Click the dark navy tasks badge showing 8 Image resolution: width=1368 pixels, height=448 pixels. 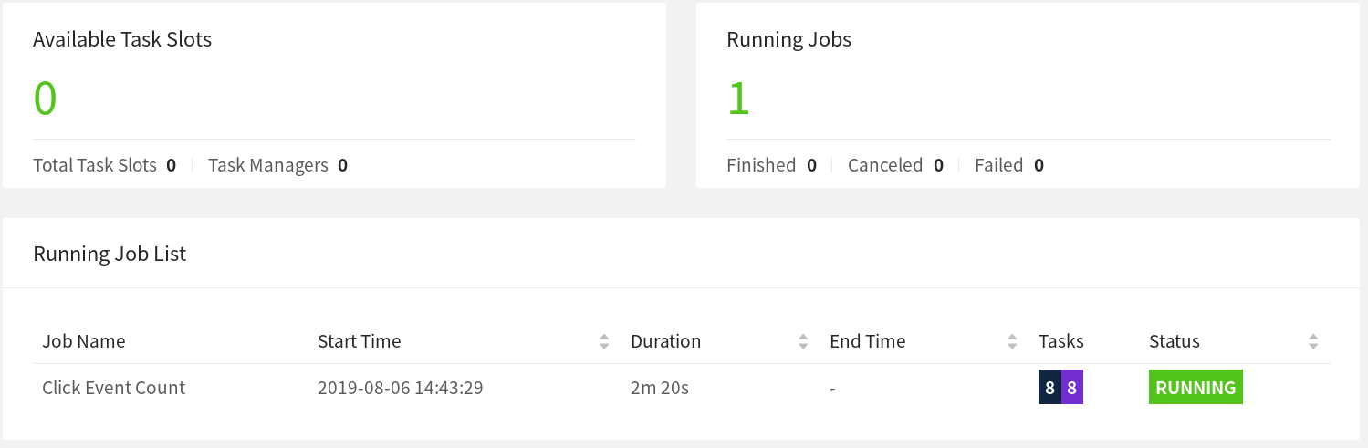pos(1049,388)
